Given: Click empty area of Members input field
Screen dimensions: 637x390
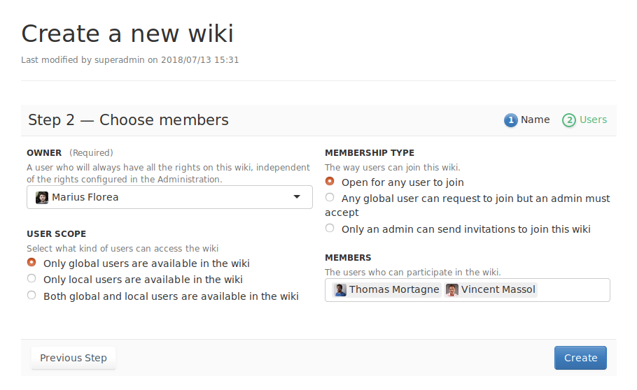Looking at the screenshot, I should pos(573,290).
